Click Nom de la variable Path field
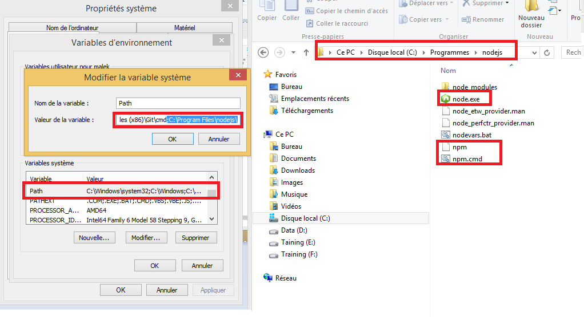Viewport: 584px width, 317px height. click(x=178, y=103)
